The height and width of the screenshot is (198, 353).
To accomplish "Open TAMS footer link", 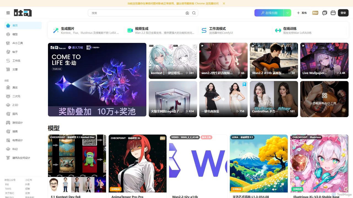I will [x=8, y=189].
